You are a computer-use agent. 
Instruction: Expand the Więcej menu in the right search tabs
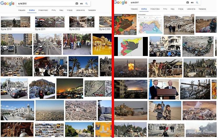181,9
